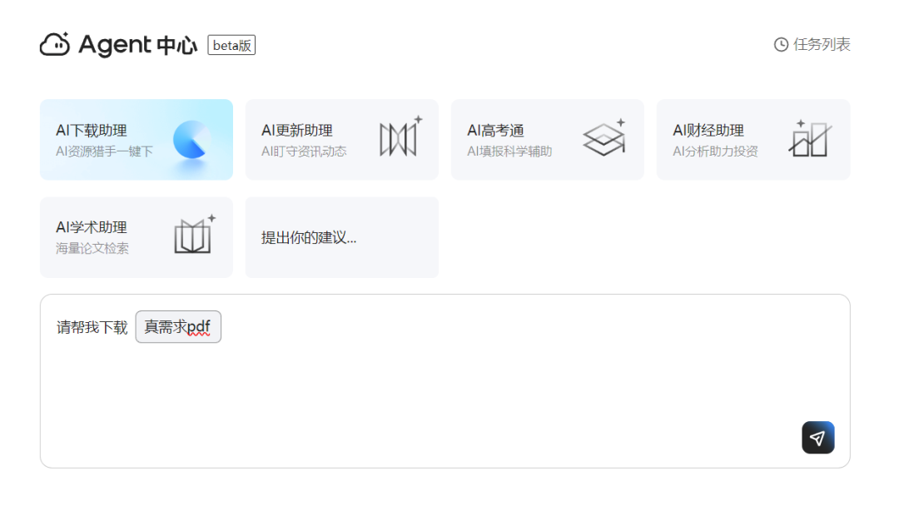Click the beta版 badge

click(x=231, y=46)
